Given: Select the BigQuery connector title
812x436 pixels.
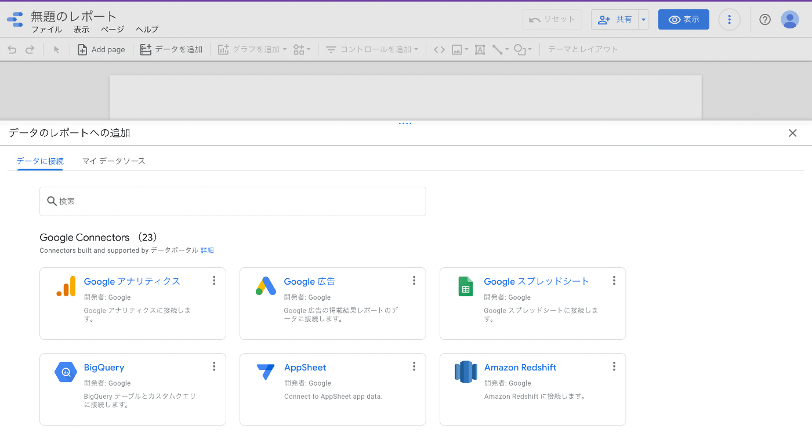Looking at the screenshot, I should click(104, 368).
